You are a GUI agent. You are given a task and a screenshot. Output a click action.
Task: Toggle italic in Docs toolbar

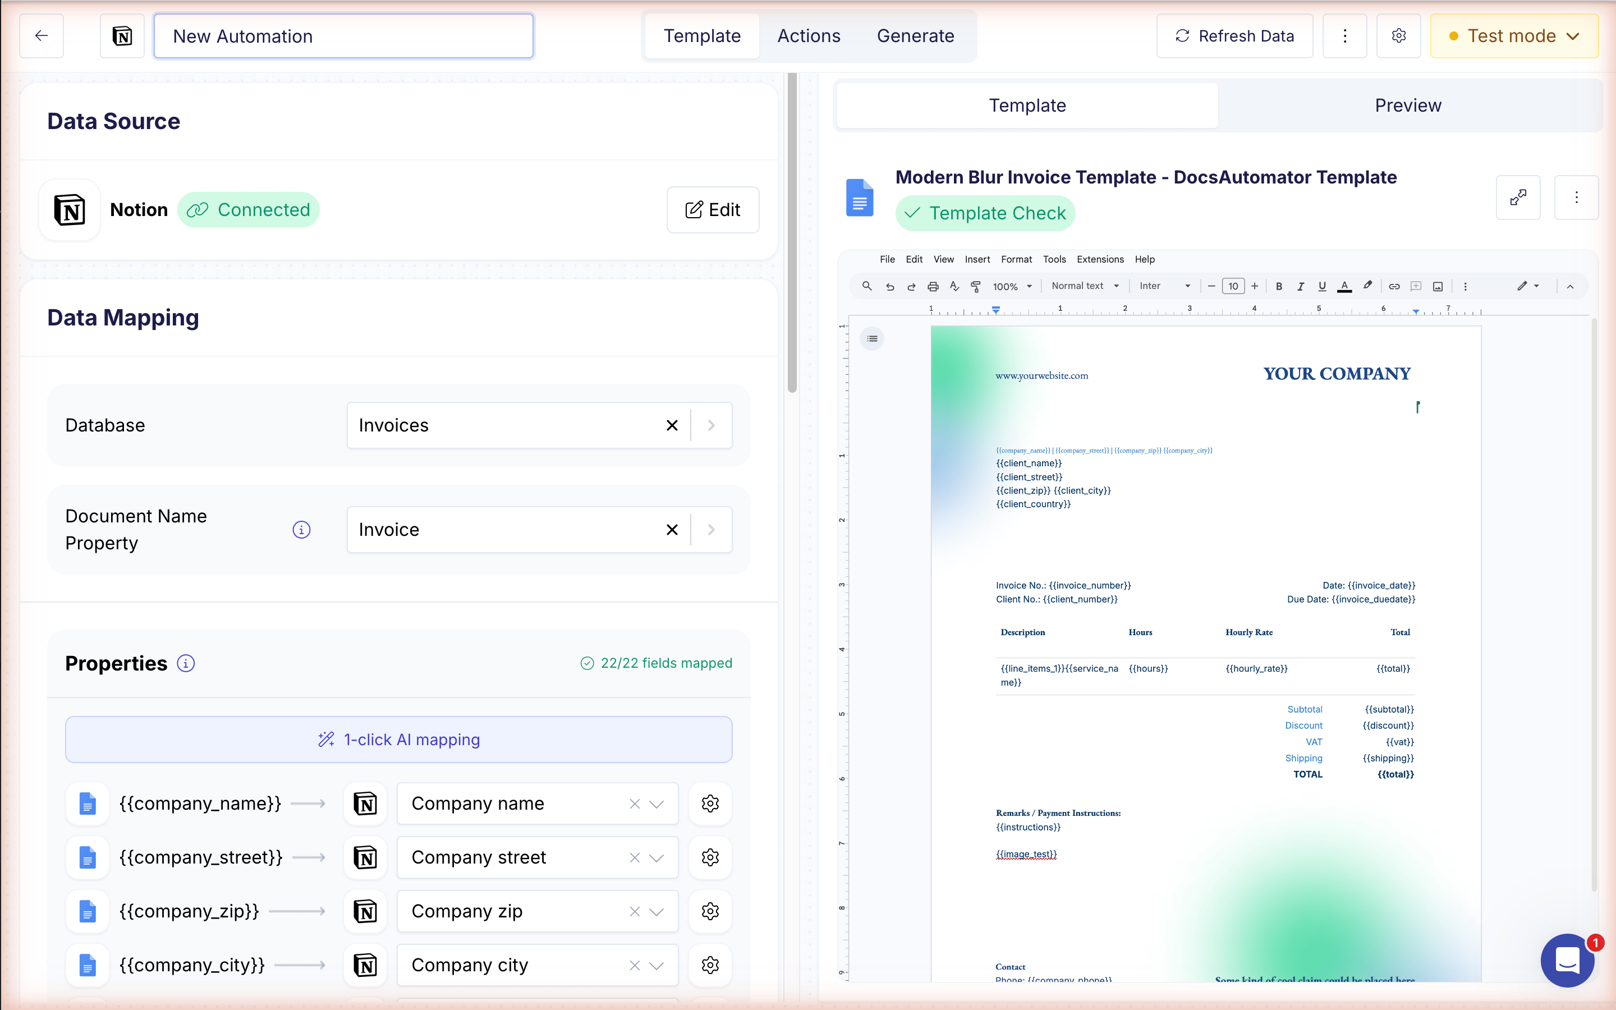coord(1300,287)
